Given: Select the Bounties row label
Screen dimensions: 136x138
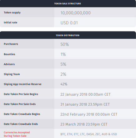Looking at the screenshot, I should [9, 54].
